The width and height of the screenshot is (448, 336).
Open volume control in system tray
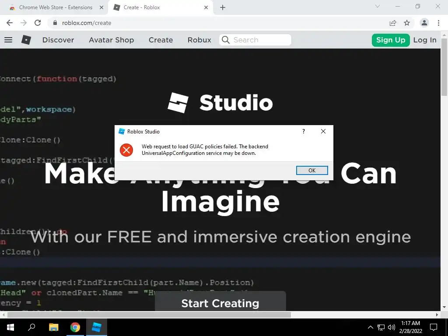(x=392, y=327)
